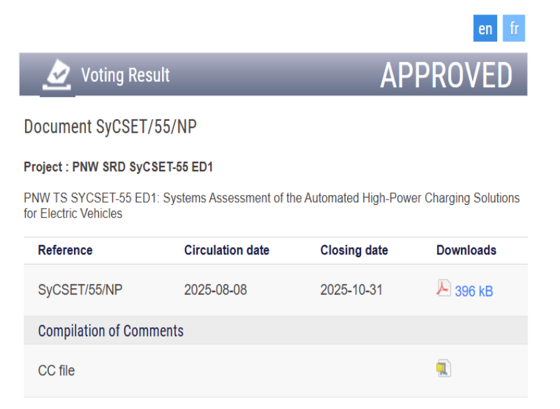The image size is (560, 409).
Task: Click the APPROVED status label
Action: pos(446,75)
